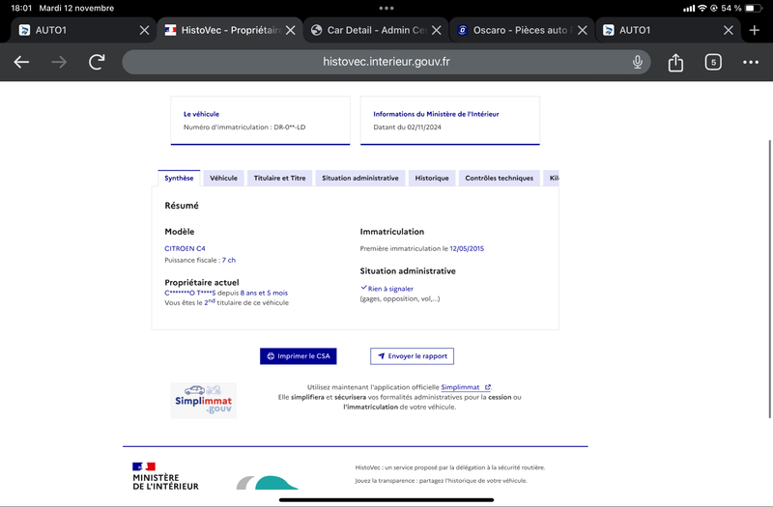Close the last AUTO1 tab
Image resolution: width=773 pixels, height=507 pixels.
tap(729, 30)
